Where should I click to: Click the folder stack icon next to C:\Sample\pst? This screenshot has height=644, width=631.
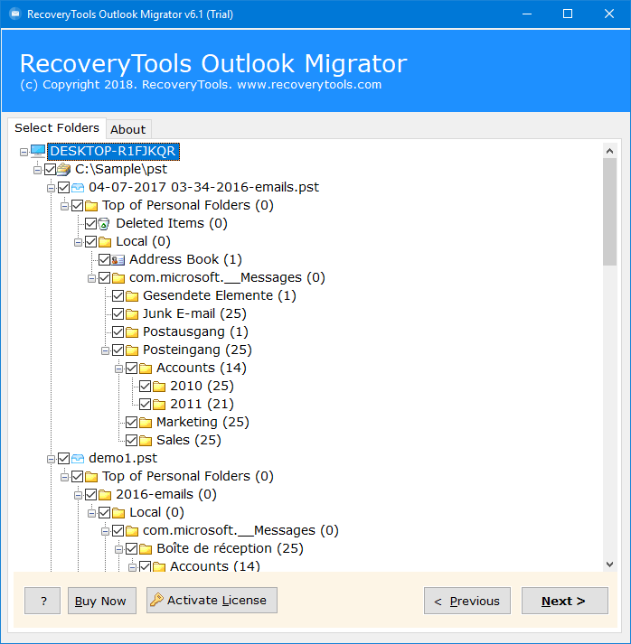tap(63, 169)
